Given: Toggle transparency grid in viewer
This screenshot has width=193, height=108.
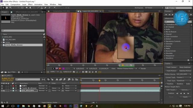Looking at the screenshot, I should point(87,72).
